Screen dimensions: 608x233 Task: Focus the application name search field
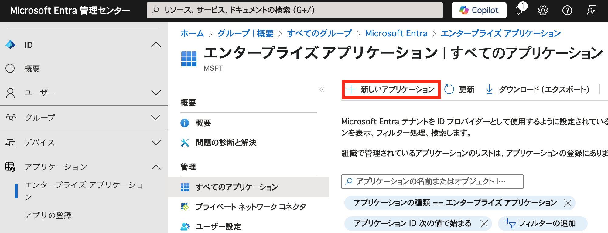[432, 182]
